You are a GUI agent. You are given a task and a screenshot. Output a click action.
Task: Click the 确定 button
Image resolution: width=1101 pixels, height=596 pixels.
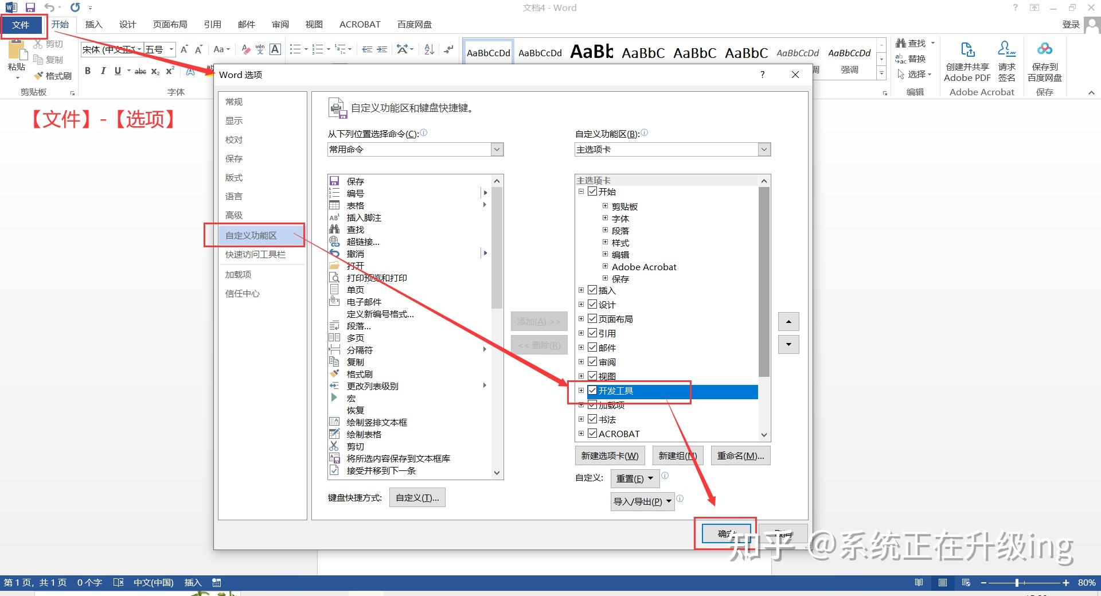click(727, 534)
